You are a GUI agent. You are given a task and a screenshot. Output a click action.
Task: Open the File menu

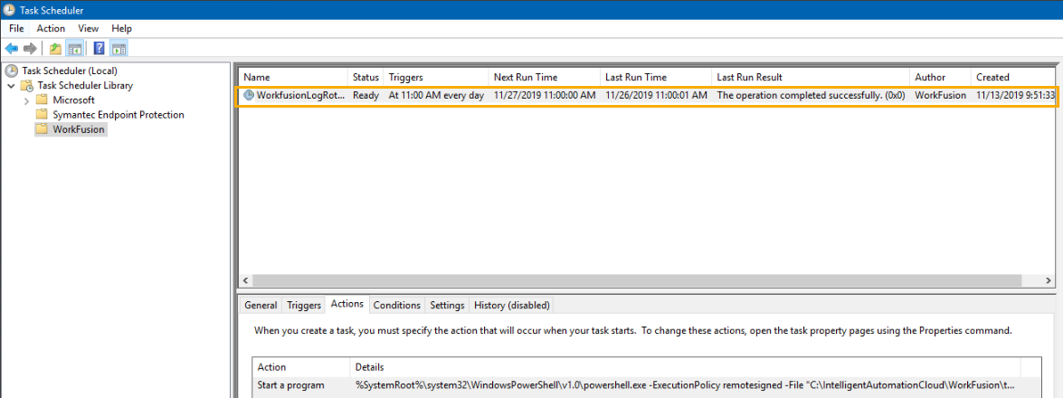point(17,28)
